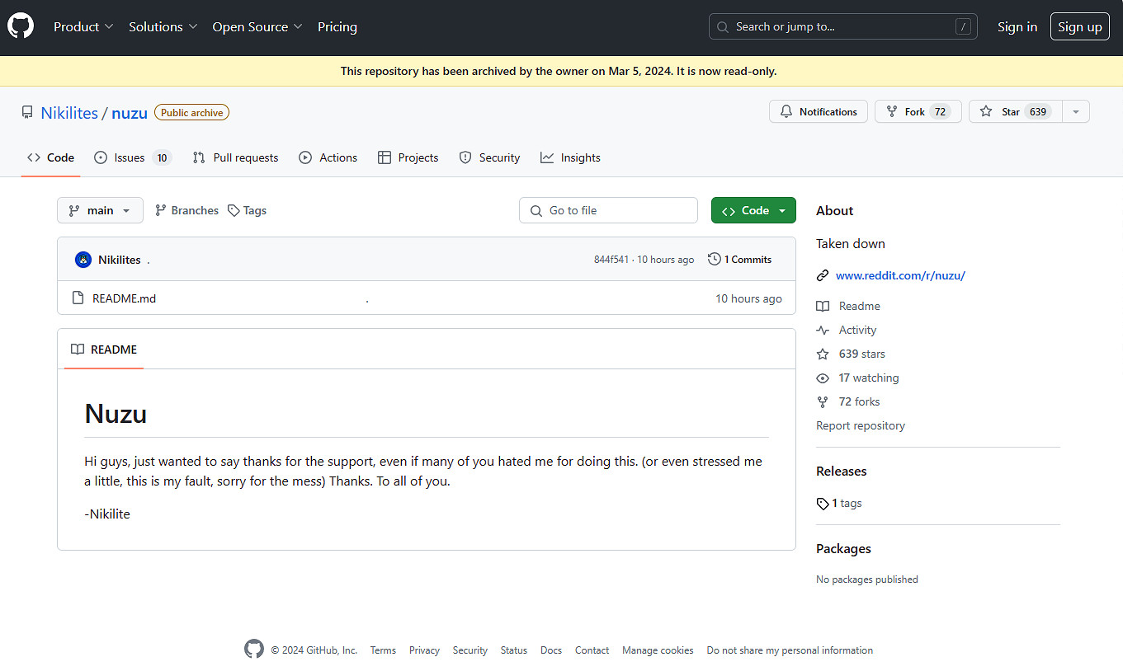Click the commit history clock icon

click(x=715, y=260)
